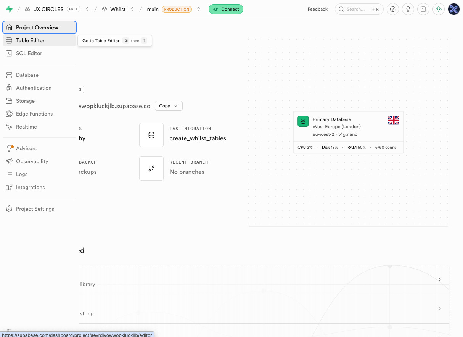Viewport: 463px width, 337px height.
Task: Click the Integrations blocks icon
Action: 9,187
